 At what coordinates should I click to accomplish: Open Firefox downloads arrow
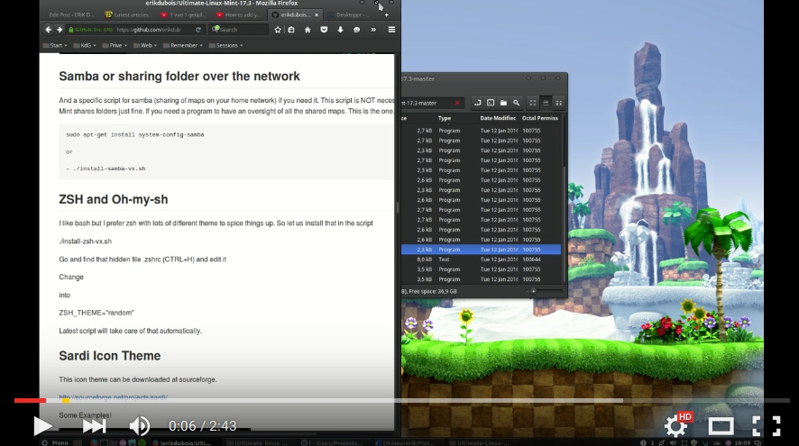tap(340, 30)
